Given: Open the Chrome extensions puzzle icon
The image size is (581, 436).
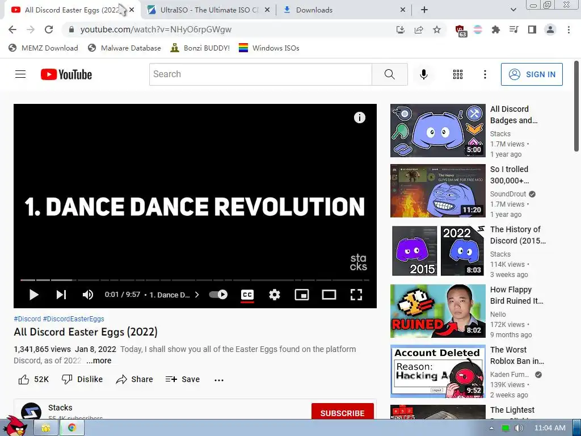Looking at the screenshot, I should tap(496, 30).
